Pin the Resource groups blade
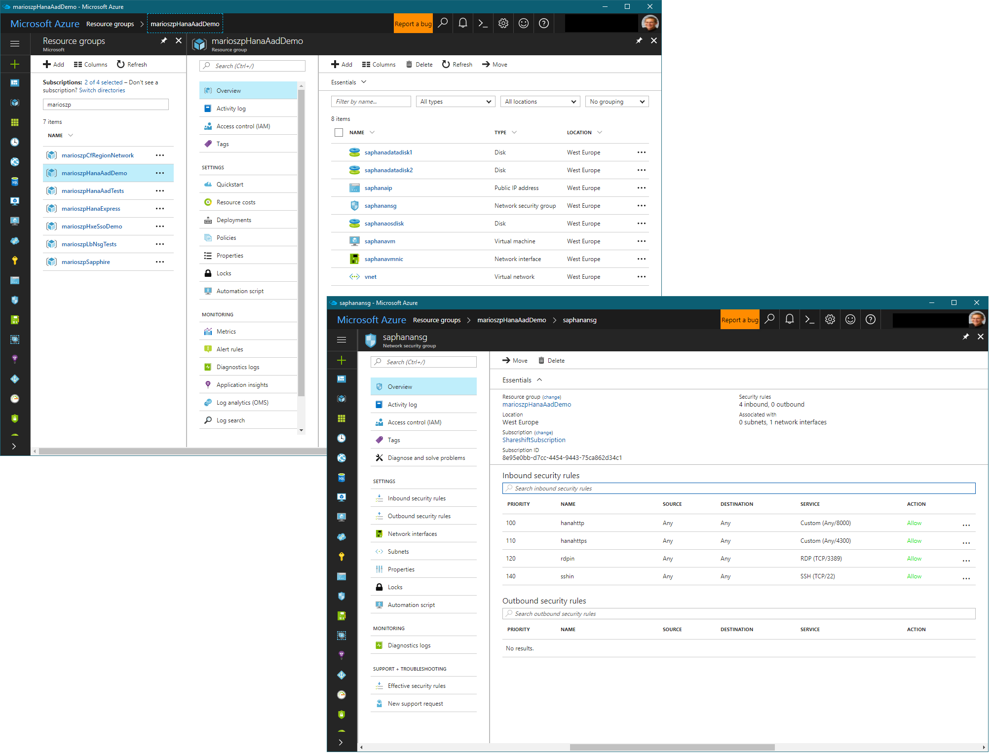 (164, 40)
